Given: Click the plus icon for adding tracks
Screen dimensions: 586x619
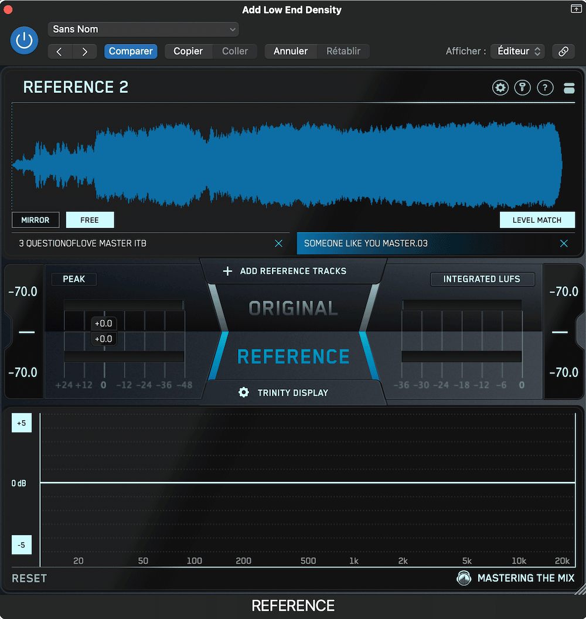Looking at the screenshot, I should [x=228, y=271].
